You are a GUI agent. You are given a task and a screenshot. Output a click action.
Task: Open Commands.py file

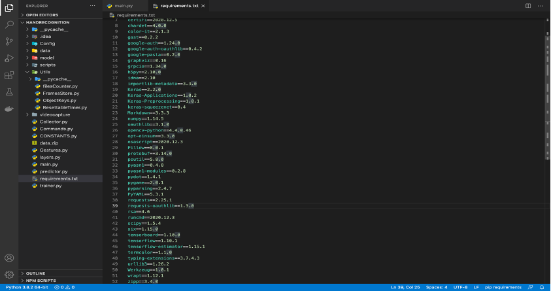(x=60, y=129)
